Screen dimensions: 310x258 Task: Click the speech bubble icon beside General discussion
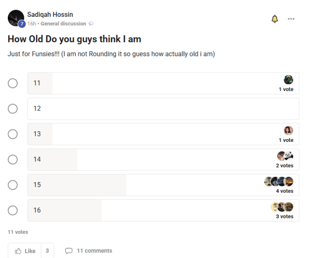click(91, 24)
